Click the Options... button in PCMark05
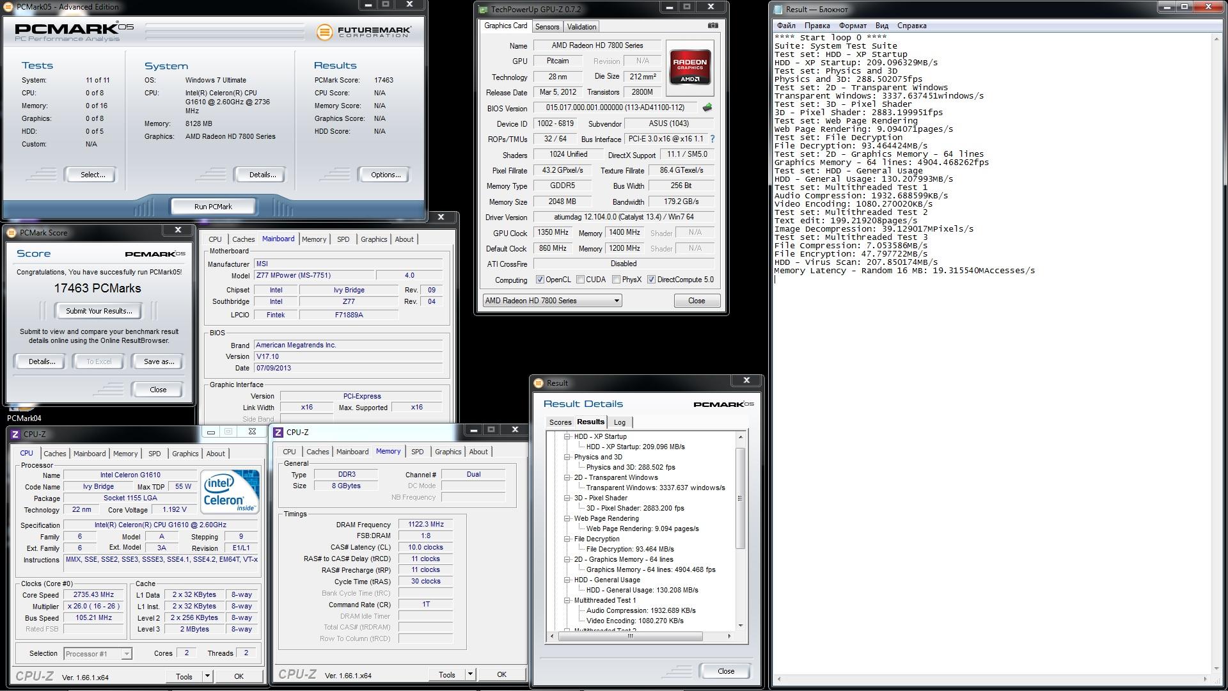The height and width of the screenshot is (691, 1228). click(385, 175)
